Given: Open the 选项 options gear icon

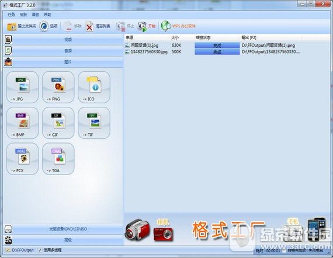Looking at the screenshot, I should [x=44, y=26].
